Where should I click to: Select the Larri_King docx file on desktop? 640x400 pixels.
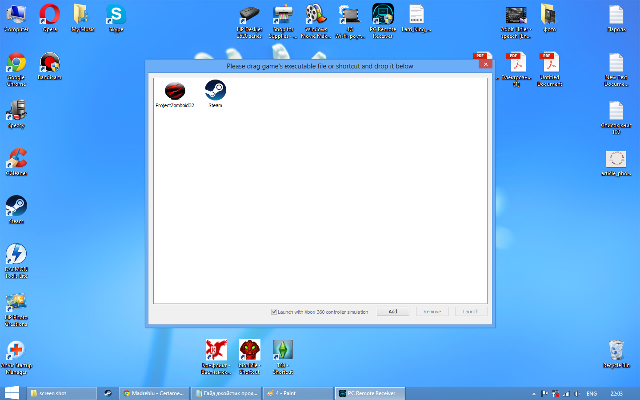[416, 19]
